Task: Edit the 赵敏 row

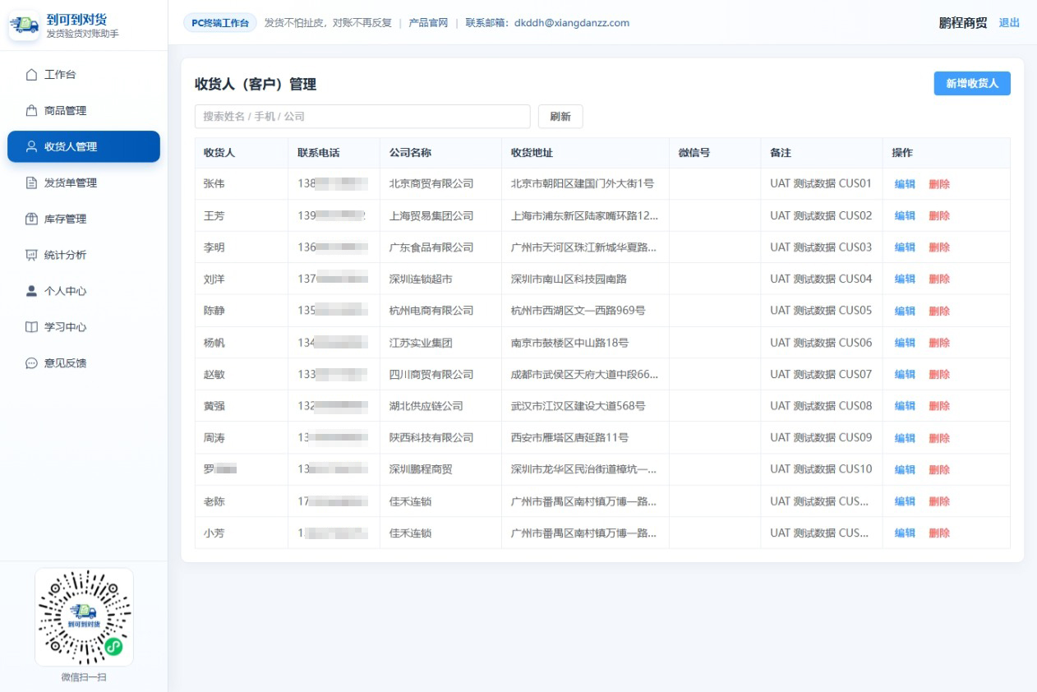Action: pos(905,375)
